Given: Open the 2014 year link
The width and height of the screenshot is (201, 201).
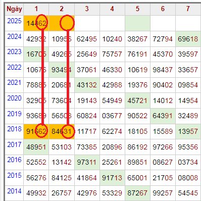Looking at the screenshot, I should pyautogui.click(x=14, y=191).
